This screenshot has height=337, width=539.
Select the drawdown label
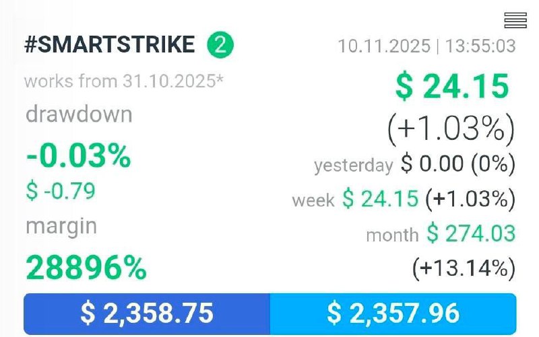click(x=79, y=114)
